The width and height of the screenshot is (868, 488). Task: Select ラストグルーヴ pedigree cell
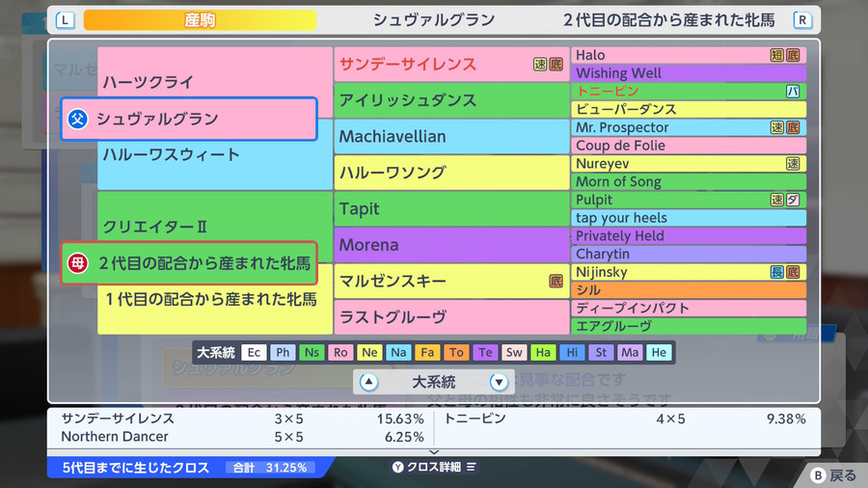[451, 317]
